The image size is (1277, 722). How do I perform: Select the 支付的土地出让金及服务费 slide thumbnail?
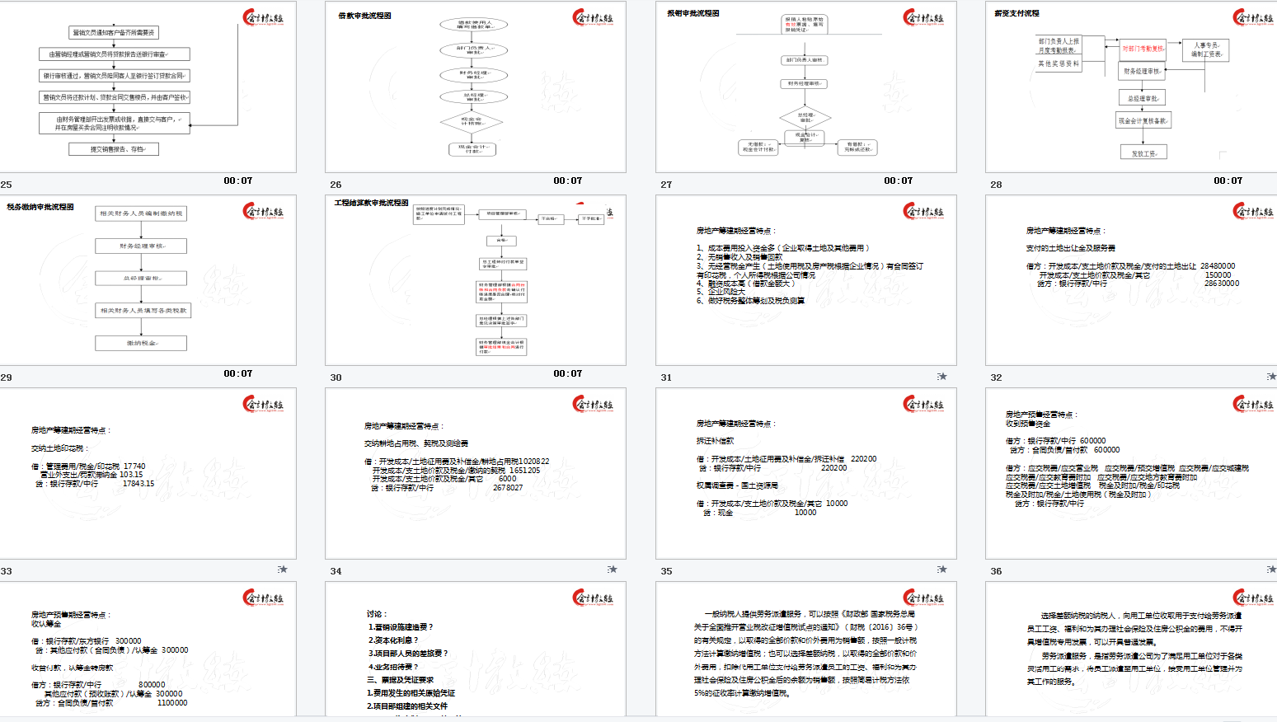tap(1131, 280)
